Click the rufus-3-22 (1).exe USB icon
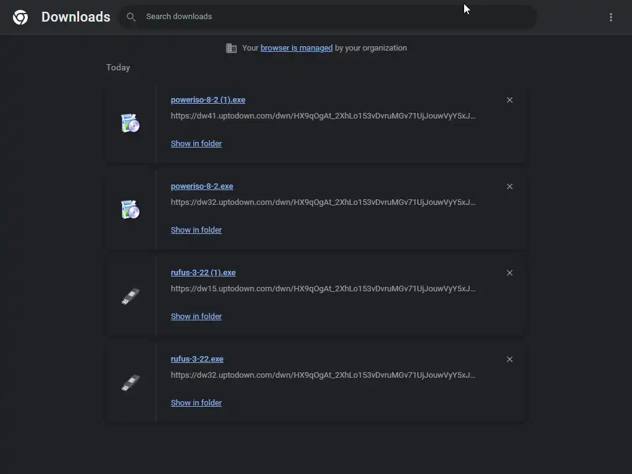632x474 pixels. click(x=130, y=297)
